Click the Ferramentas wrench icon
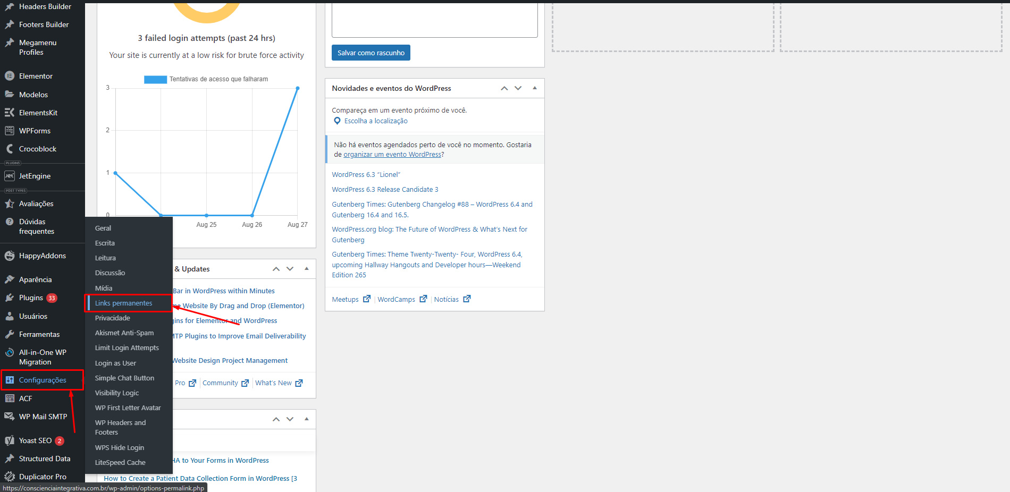 coord(10,334)
